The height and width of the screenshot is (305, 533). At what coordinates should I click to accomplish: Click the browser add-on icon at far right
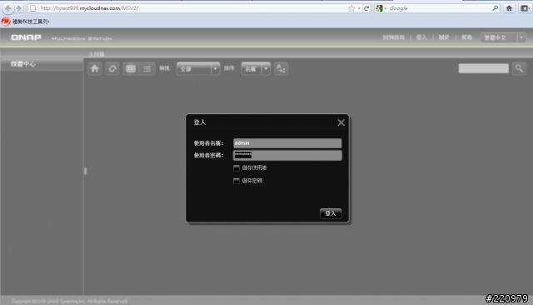[x=525, y=8]
